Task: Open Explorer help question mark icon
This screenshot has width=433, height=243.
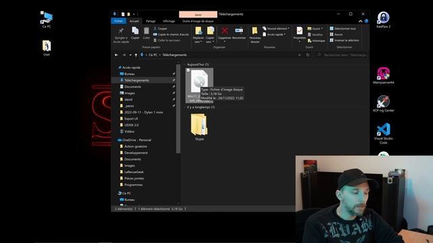Action: [366, 21]
